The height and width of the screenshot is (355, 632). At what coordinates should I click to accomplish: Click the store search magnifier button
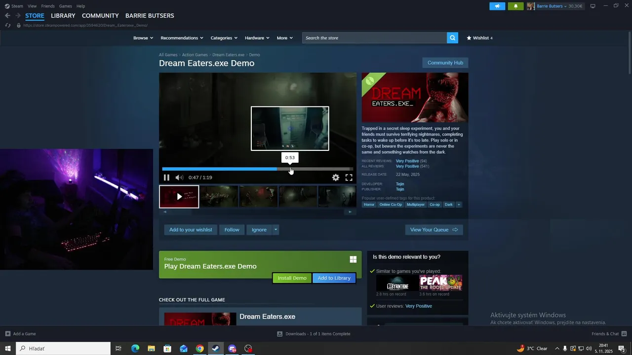coord(452,38)
